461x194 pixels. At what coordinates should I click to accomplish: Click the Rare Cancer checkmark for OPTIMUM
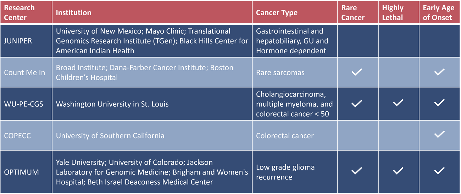(x=356, y=171)
